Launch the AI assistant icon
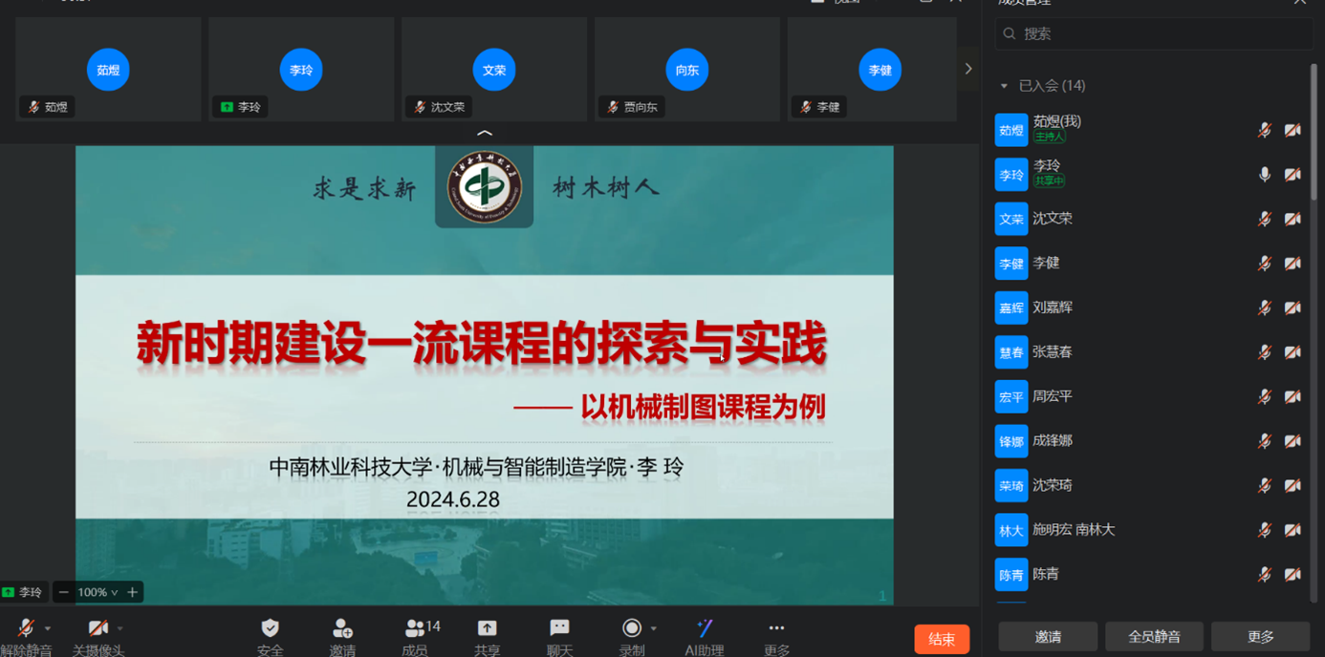Viewport: 1325px width, 657px height. click(705, 628)
